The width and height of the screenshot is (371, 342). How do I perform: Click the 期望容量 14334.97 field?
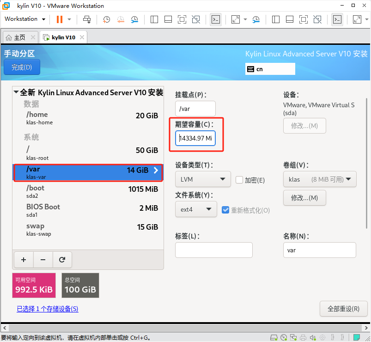(195, 138)
